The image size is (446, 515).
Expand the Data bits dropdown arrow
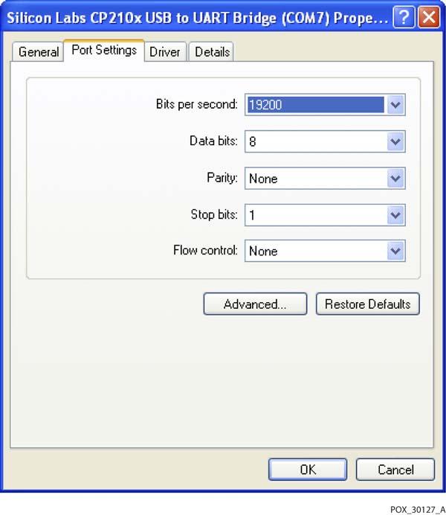[x=395, y=141]
